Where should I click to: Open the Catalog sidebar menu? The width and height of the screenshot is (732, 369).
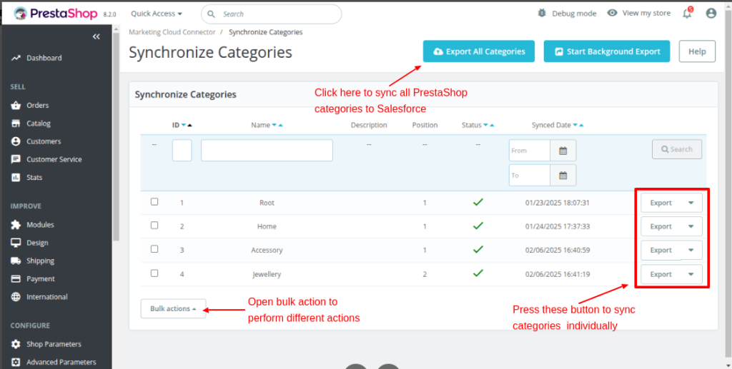click(x=39, y=123)
